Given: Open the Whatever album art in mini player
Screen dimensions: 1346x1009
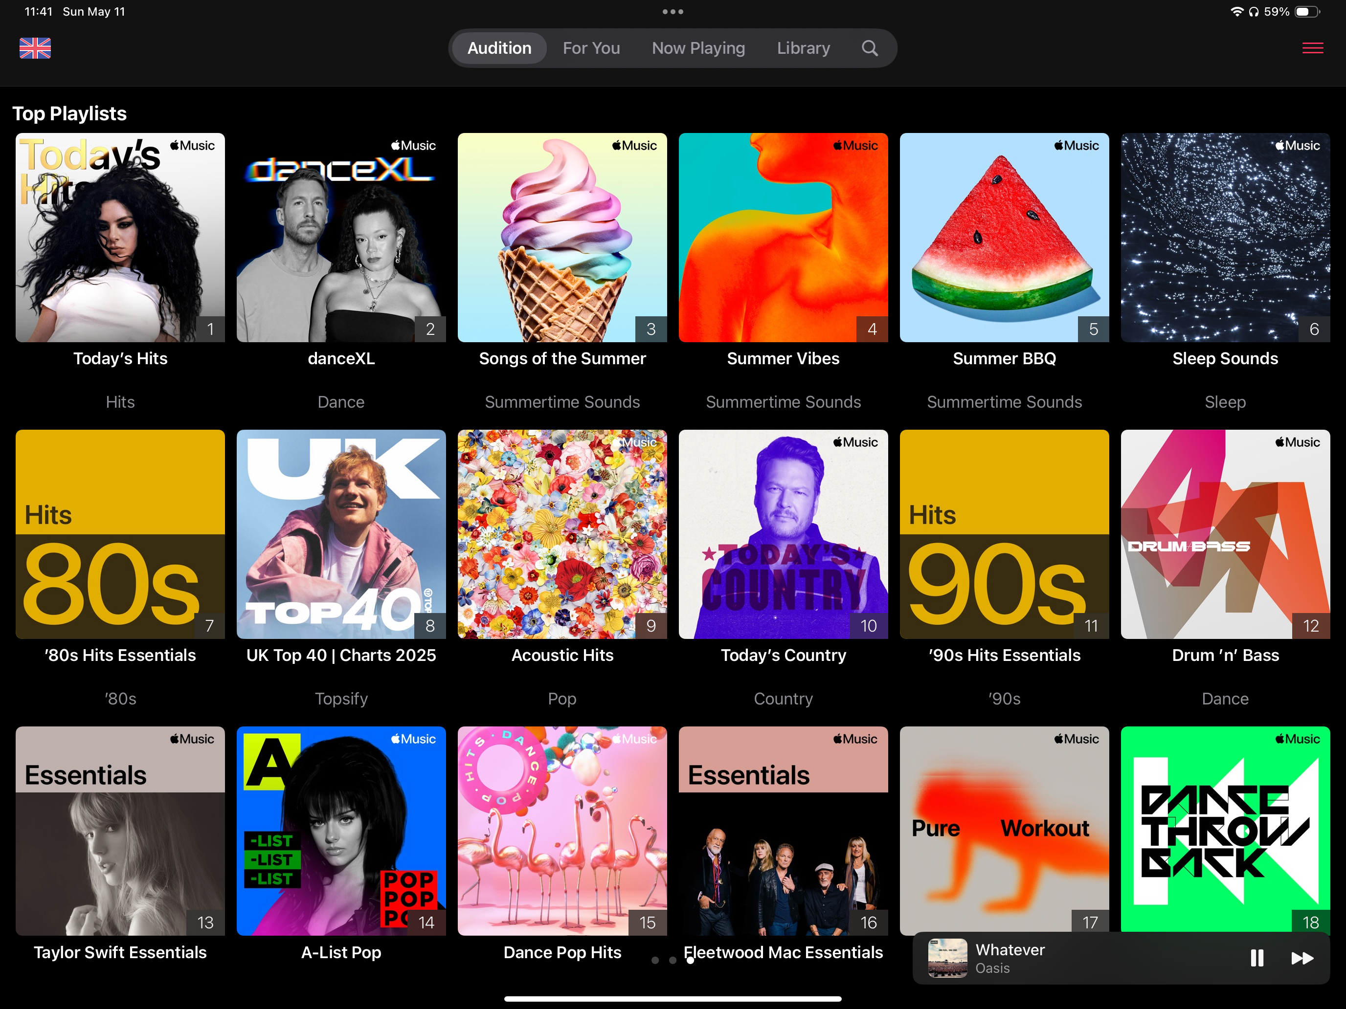Looking at the screenshot, I should tap(947, 958).
